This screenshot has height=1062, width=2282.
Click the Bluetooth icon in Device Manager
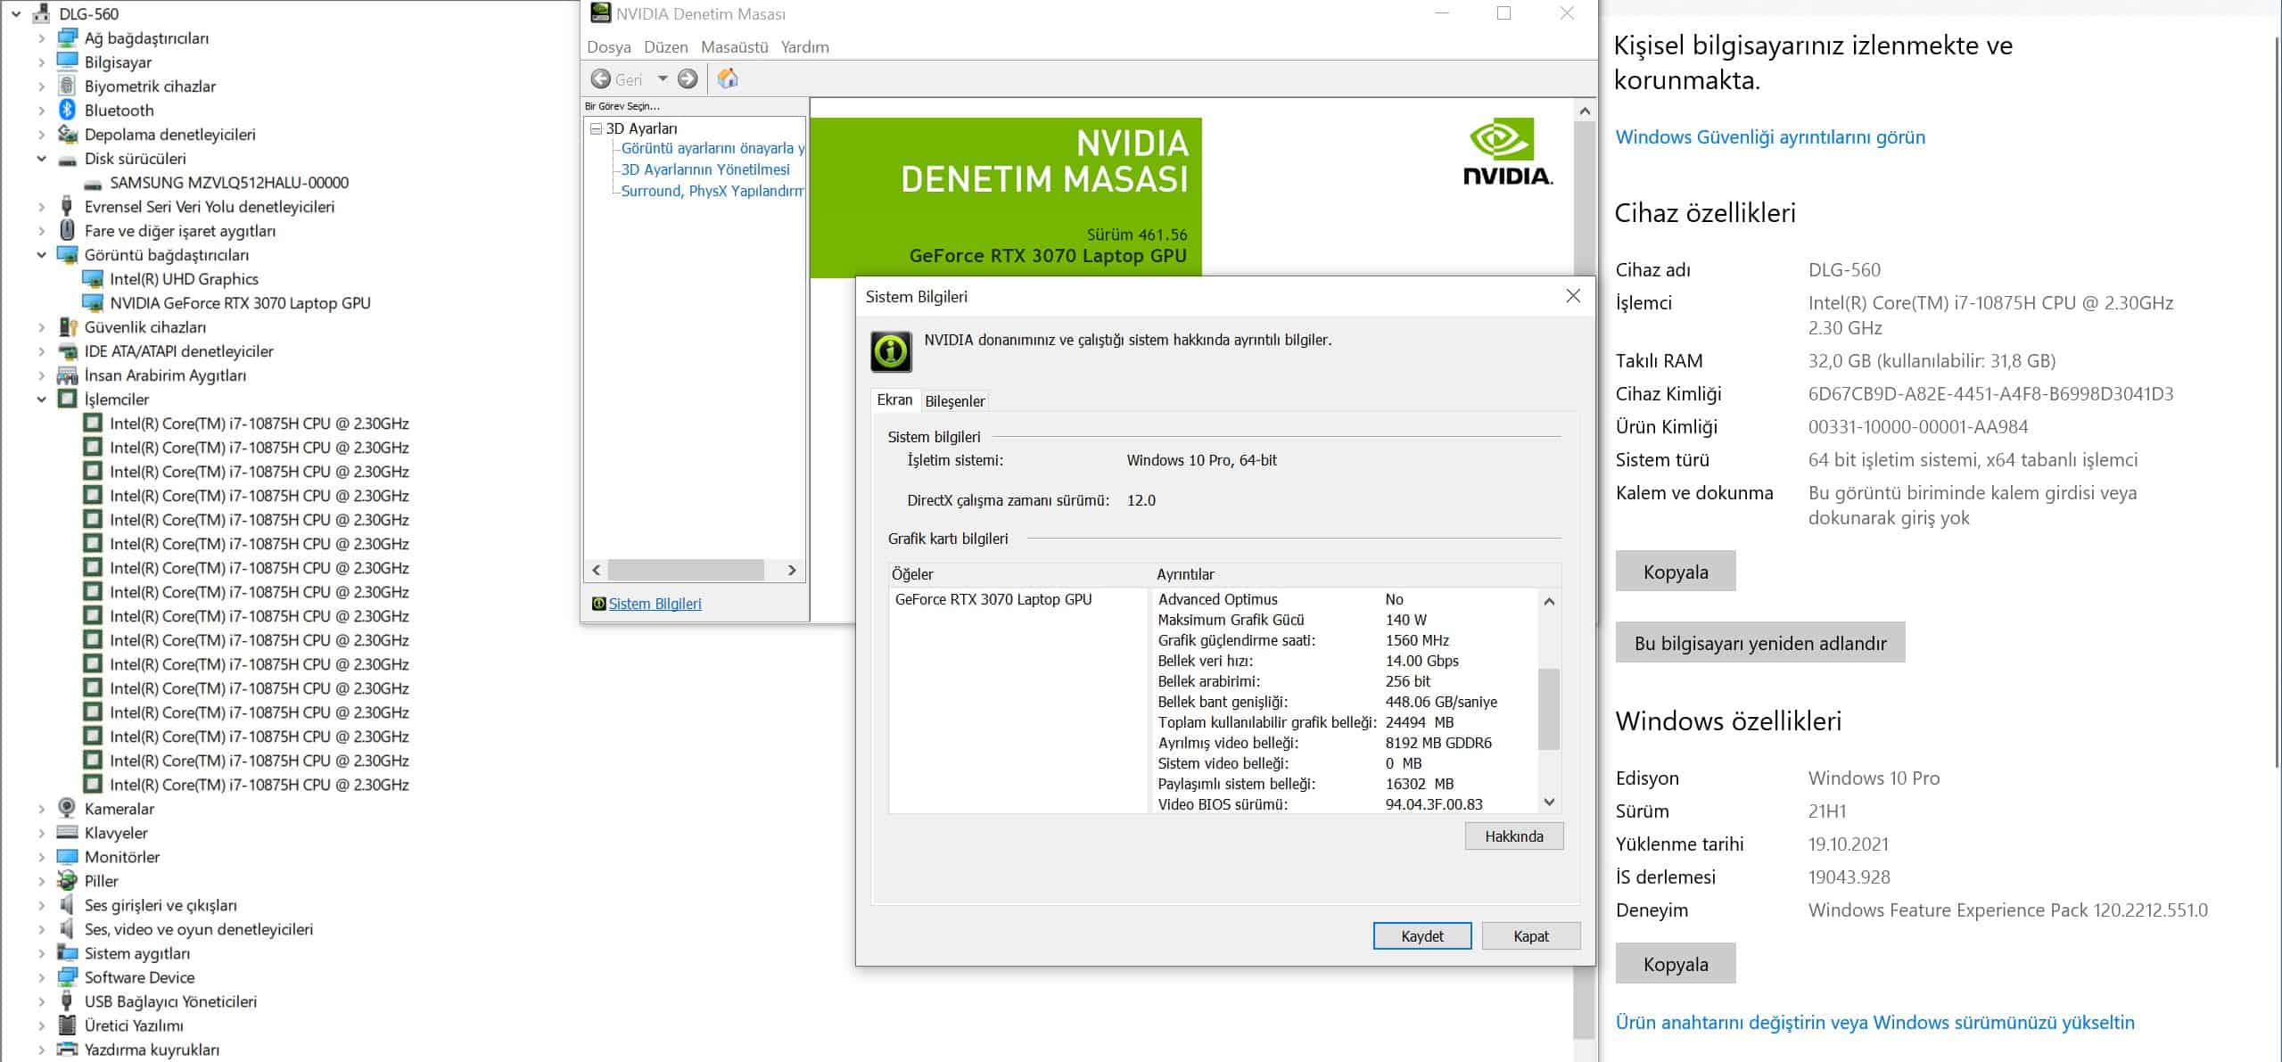tap(67, 110)
